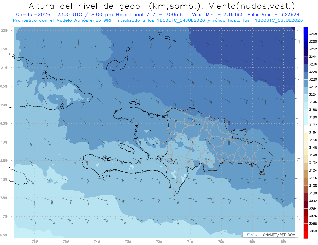Image resolution: width=318 pixels, height=245 pixels.
Task: Click the colorbar label '3068'
Action: click(x=313, y=223)
